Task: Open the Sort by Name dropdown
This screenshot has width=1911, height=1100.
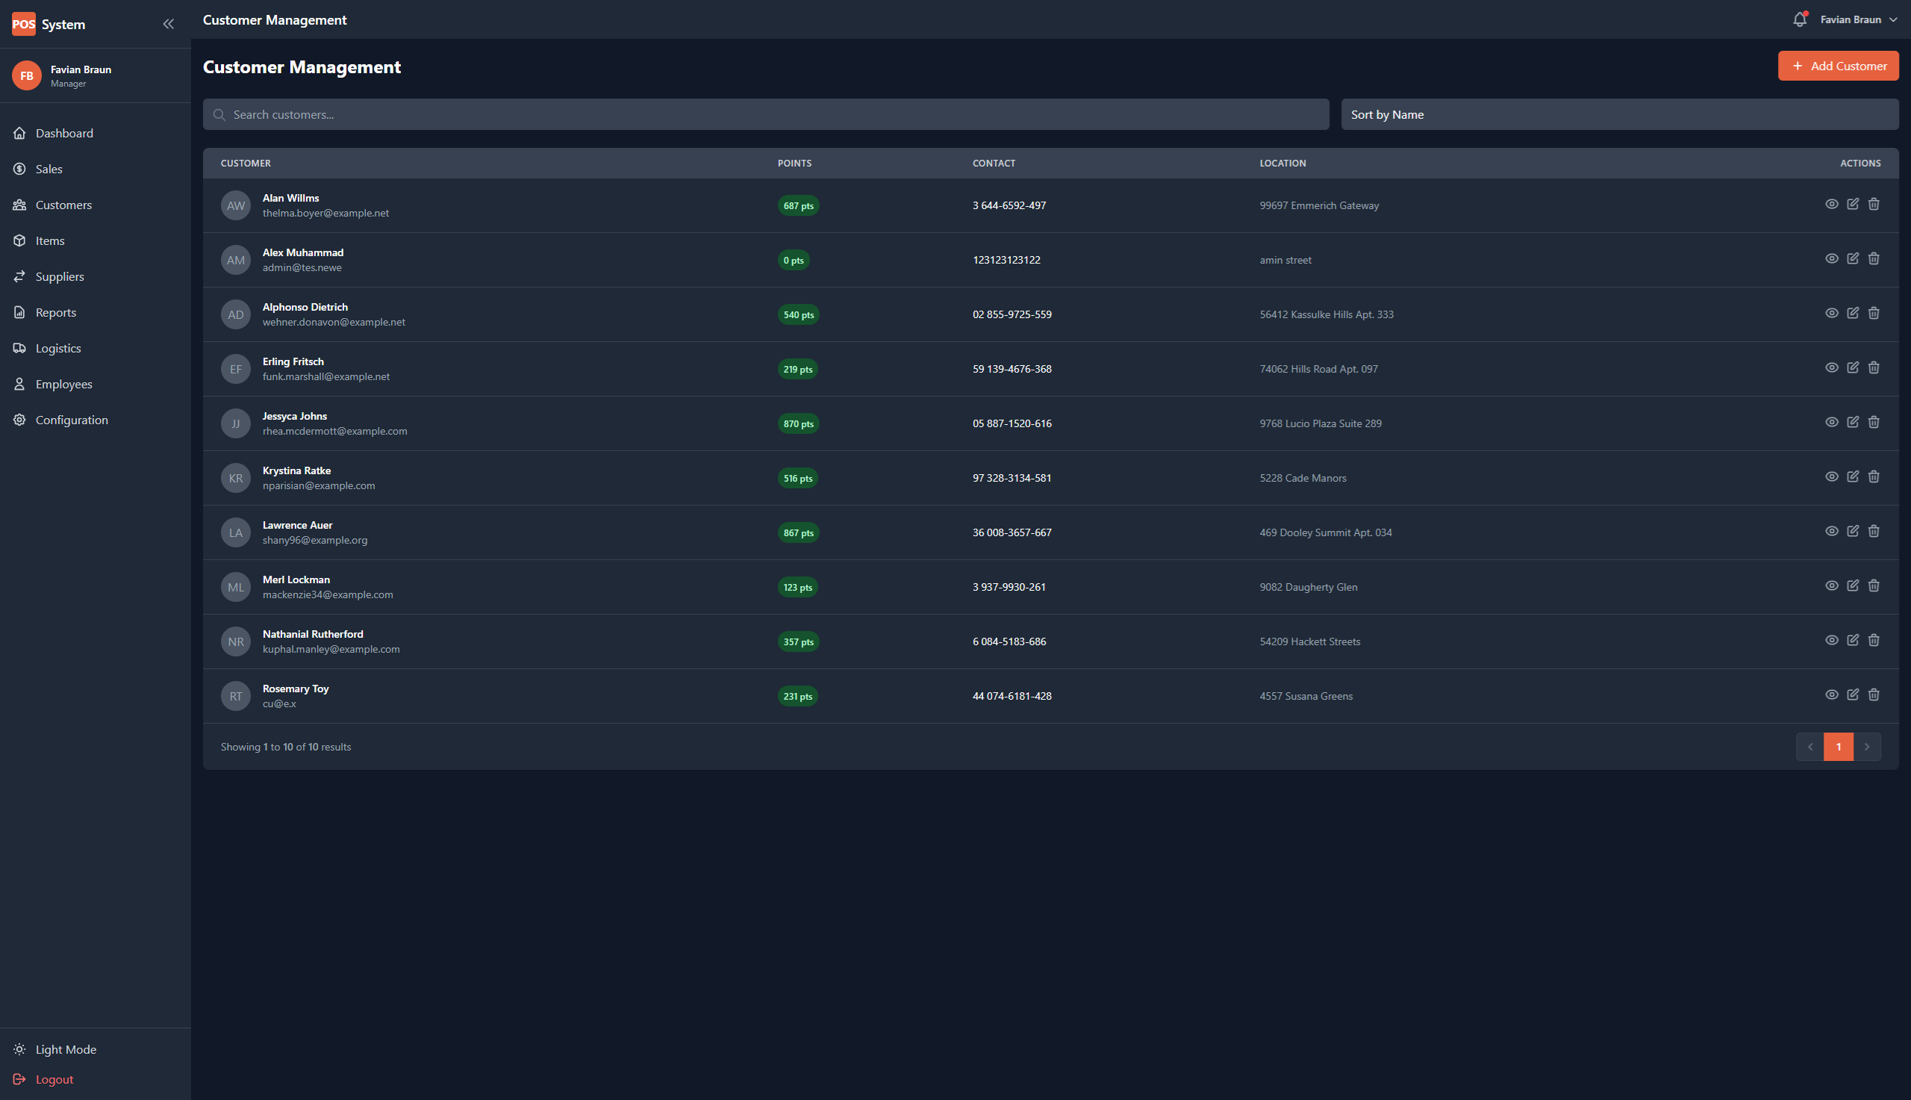Action: [1620, 114]
